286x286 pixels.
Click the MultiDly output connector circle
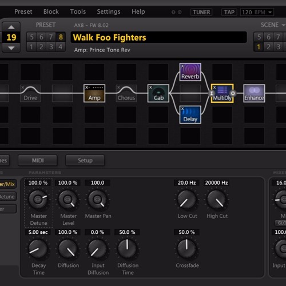click(x=233, y=93)
